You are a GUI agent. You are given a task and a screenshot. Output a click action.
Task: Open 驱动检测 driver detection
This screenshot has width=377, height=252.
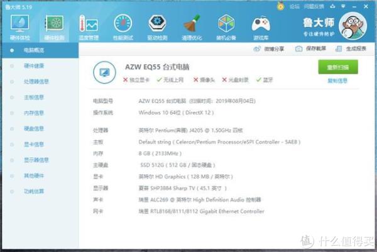157,27
